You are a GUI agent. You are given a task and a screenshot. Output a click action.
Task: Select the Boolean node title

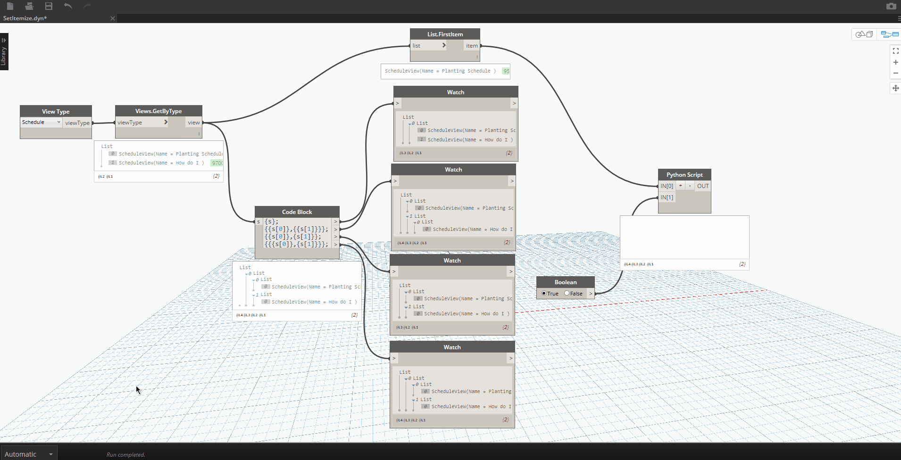[x=566, y=282]
